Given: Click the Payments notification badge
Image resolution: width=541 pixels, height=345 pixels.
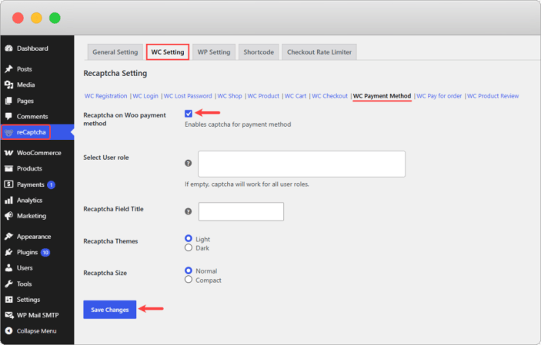Looking at the screenshot, I should click(51, 185).
